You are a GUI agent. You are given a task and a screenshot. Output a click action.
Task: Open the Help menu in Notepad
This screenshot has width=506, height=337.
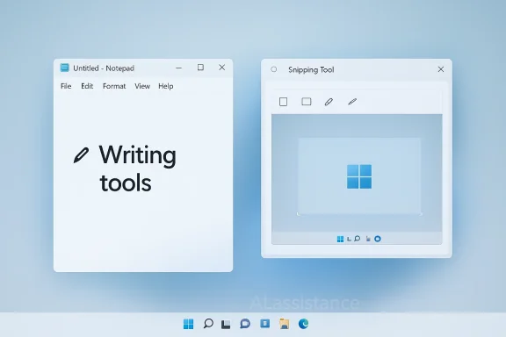coord(166,86)
